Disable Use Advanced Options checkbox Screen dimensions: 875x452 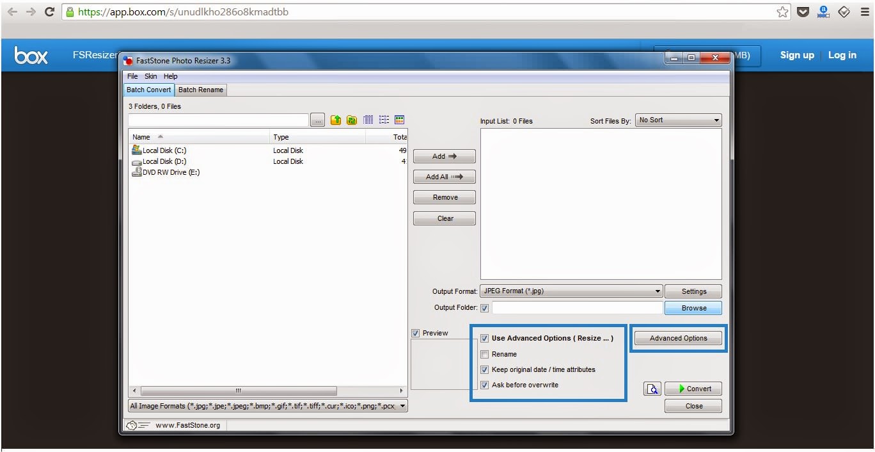[x=485, y=339]
